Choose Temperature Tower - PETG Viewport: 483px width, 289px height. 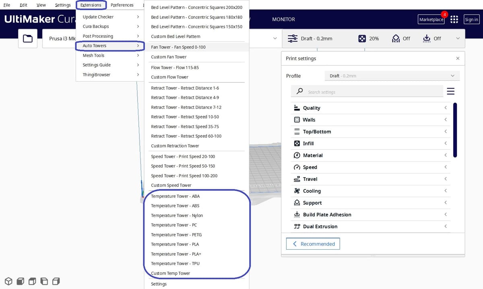[x=196, y=235]
